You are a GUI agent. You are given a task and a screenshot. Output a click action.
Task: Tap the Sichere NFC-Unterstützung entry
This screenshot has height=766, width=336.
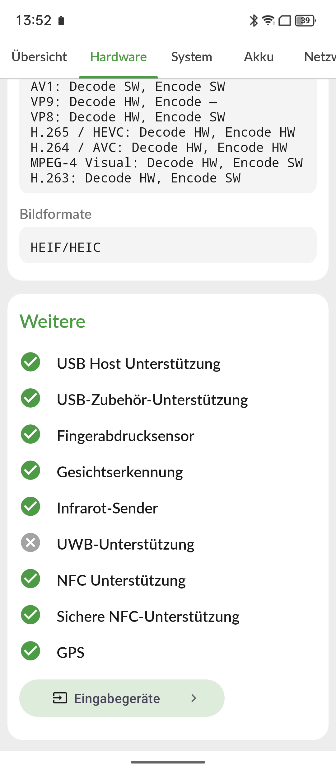click(x=148, y=617)
